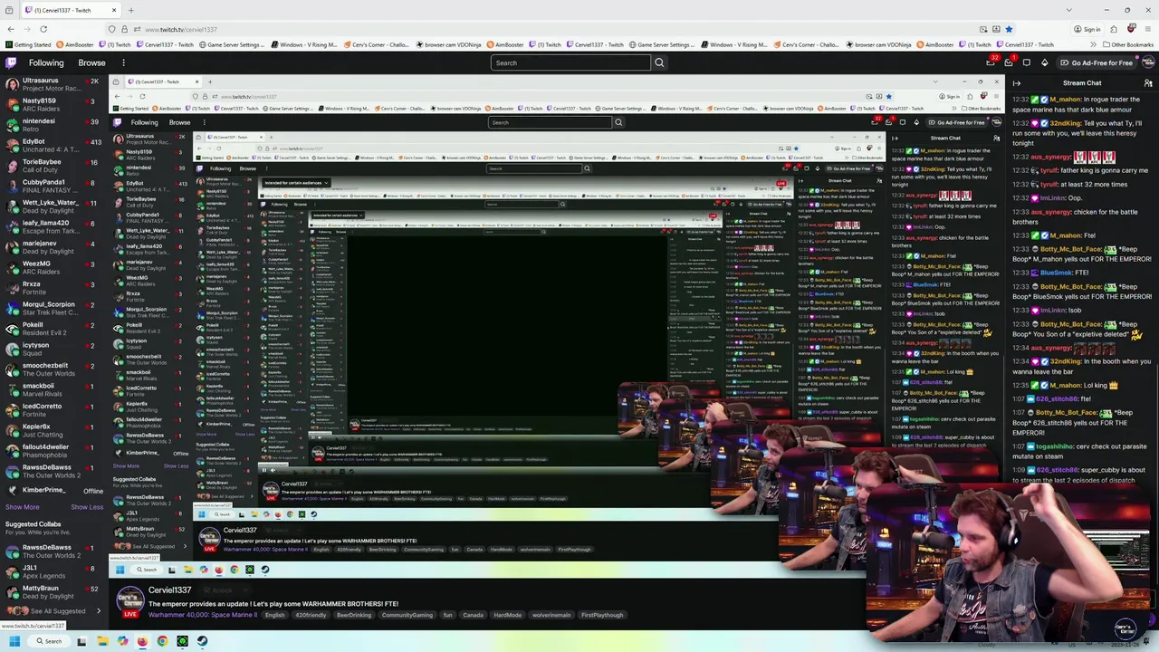Open File Explorer from the taskbar

pos(102,641)
